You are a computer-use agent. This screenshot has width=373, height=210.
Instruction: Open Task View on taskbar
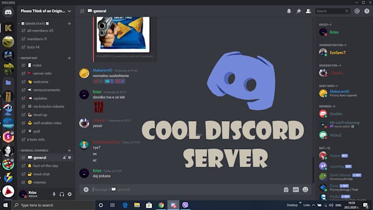112,205
